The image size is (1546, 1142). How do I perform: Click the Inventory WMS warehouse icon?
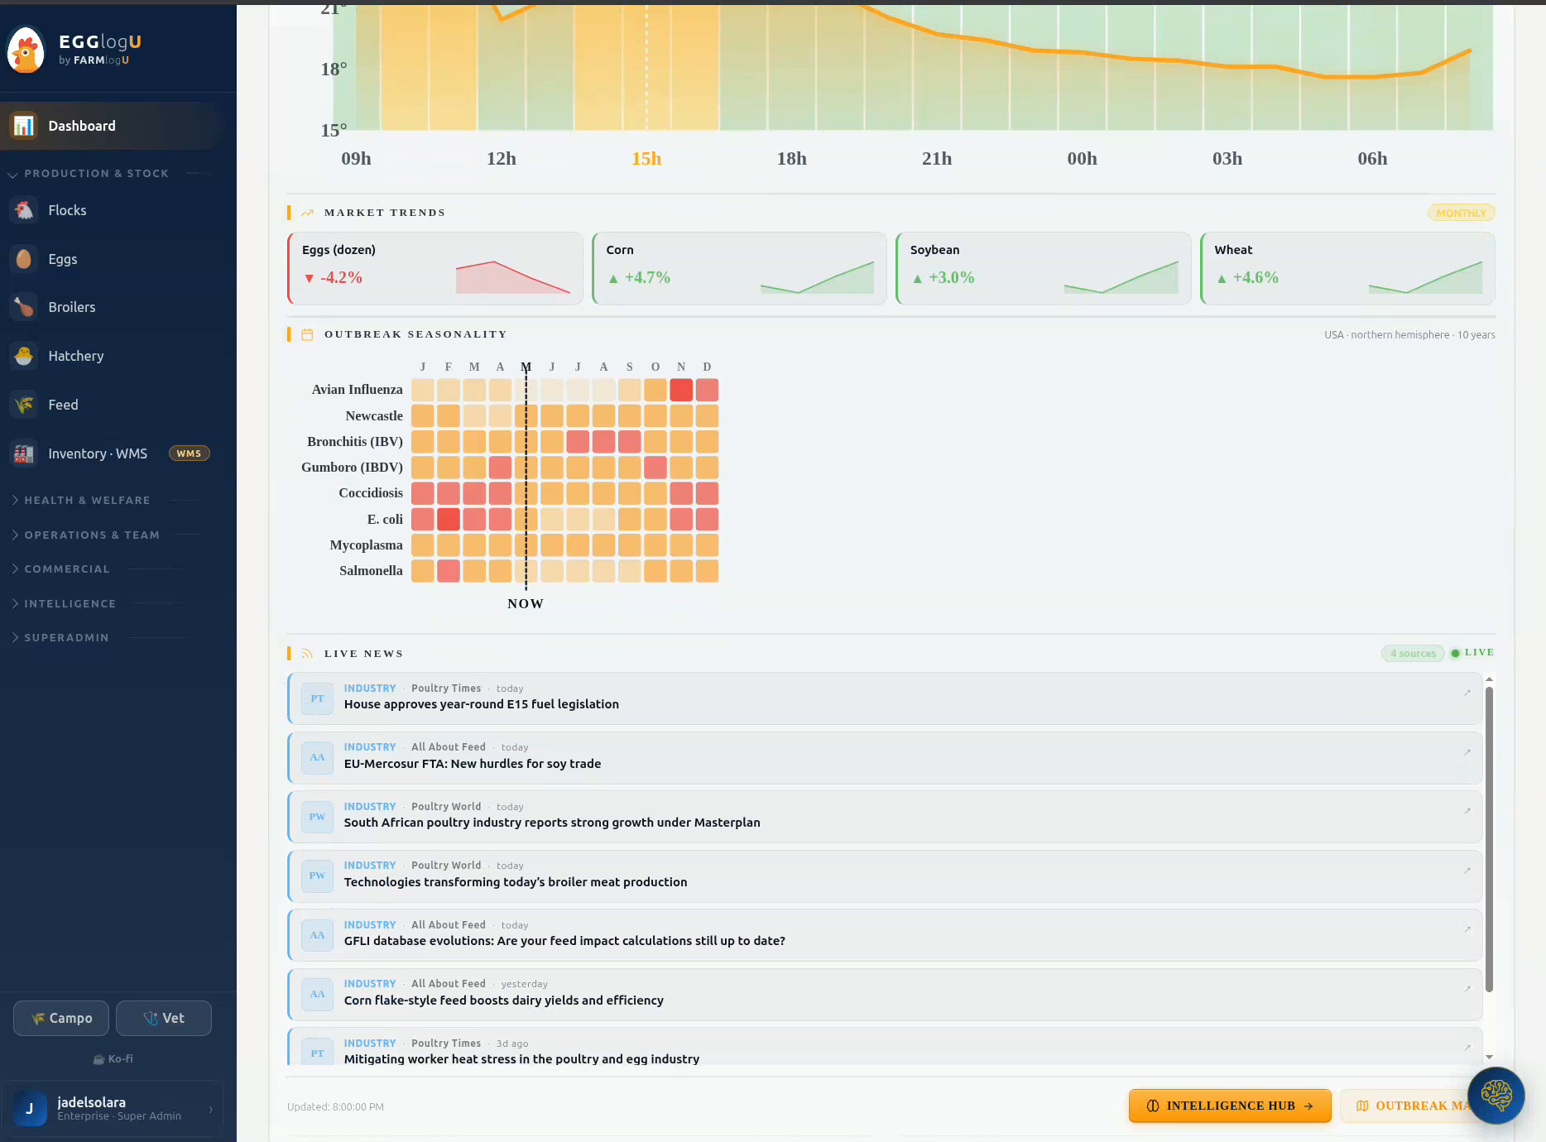click(x=24, y=453)
